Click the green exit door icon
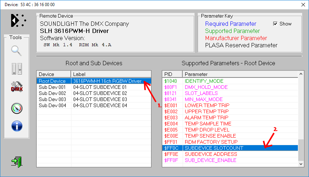Screen dimensions: 309x177 (17, 162)
